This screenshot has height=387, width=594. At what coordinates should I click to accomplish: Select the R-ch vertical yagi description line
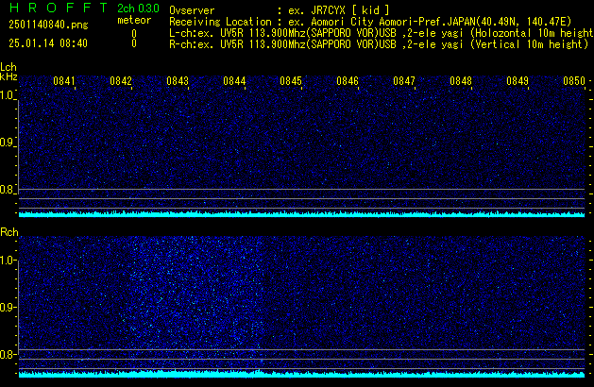(x=379, y=44)
